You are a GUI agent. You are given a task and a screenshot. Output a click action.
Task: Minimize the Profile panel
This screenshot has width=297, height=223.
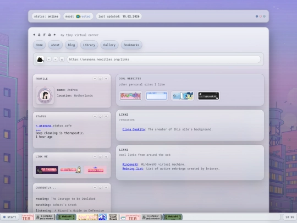[95, 79]
